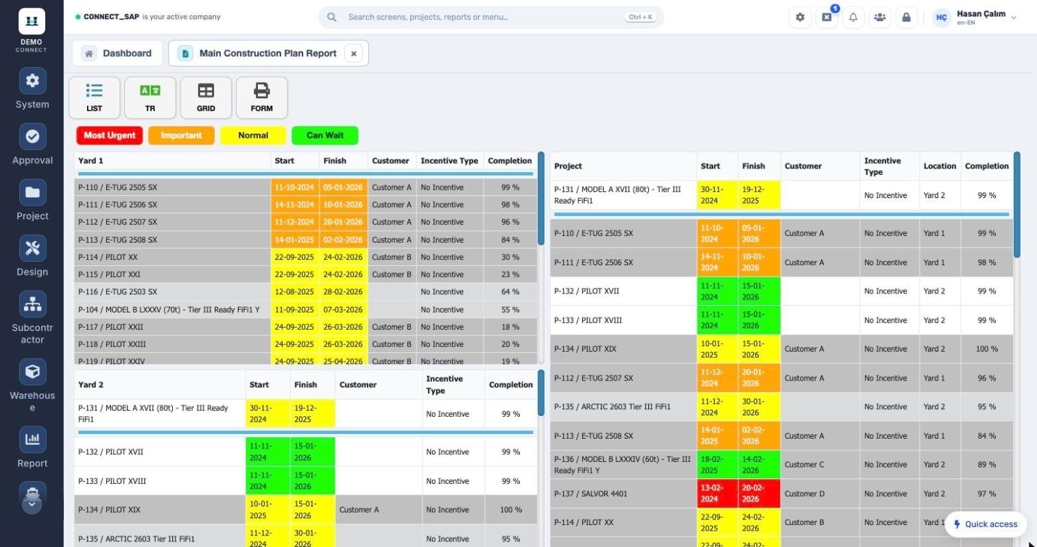Open the System module in sidebar
Viewport: 1037px width, 547px height.
[x=32, y=81]
